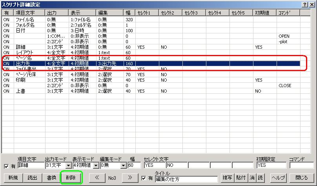Screen dimensions: 317x186
Task: Open help with the ヘルプ button
Action: pos(279,177)
